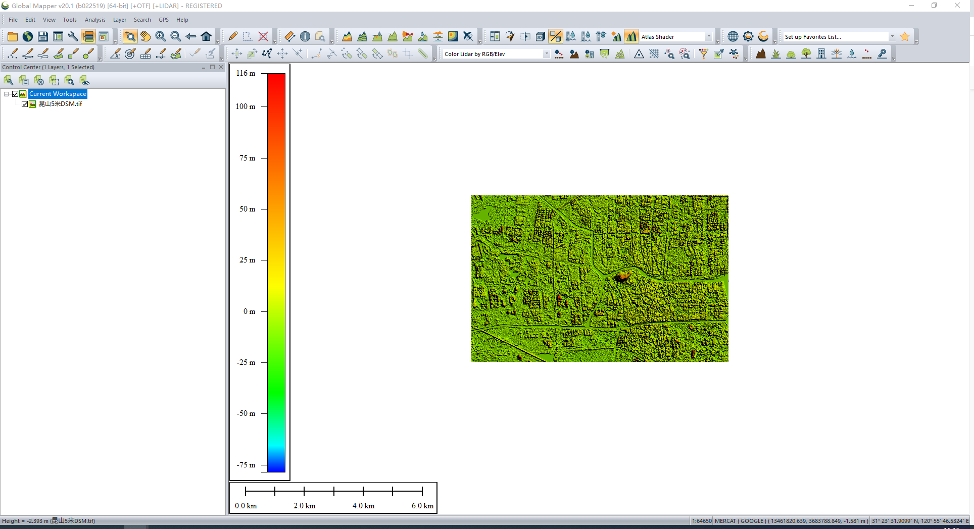Open the Tools menu

(x=70, y=20)
